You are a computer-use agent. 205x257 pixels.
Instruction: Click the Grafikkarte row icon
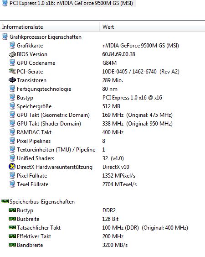coord(12,45)
